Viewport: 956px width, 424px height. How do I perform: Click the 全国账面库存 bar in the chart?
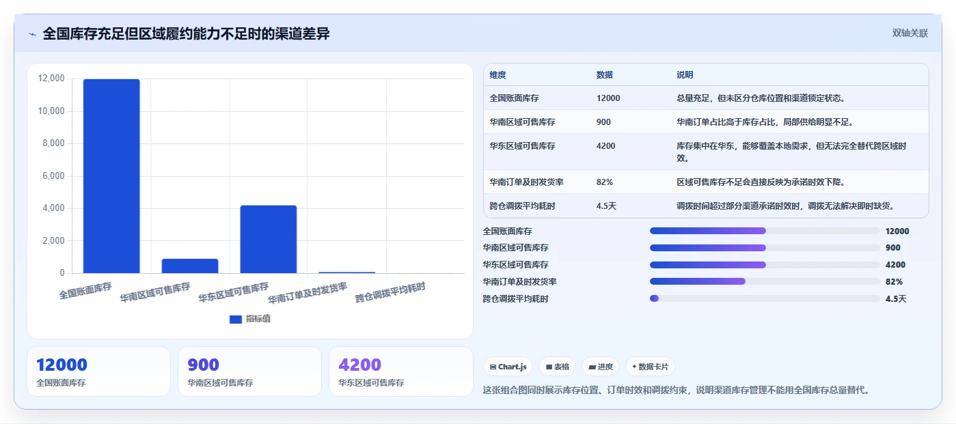[111, 176]
